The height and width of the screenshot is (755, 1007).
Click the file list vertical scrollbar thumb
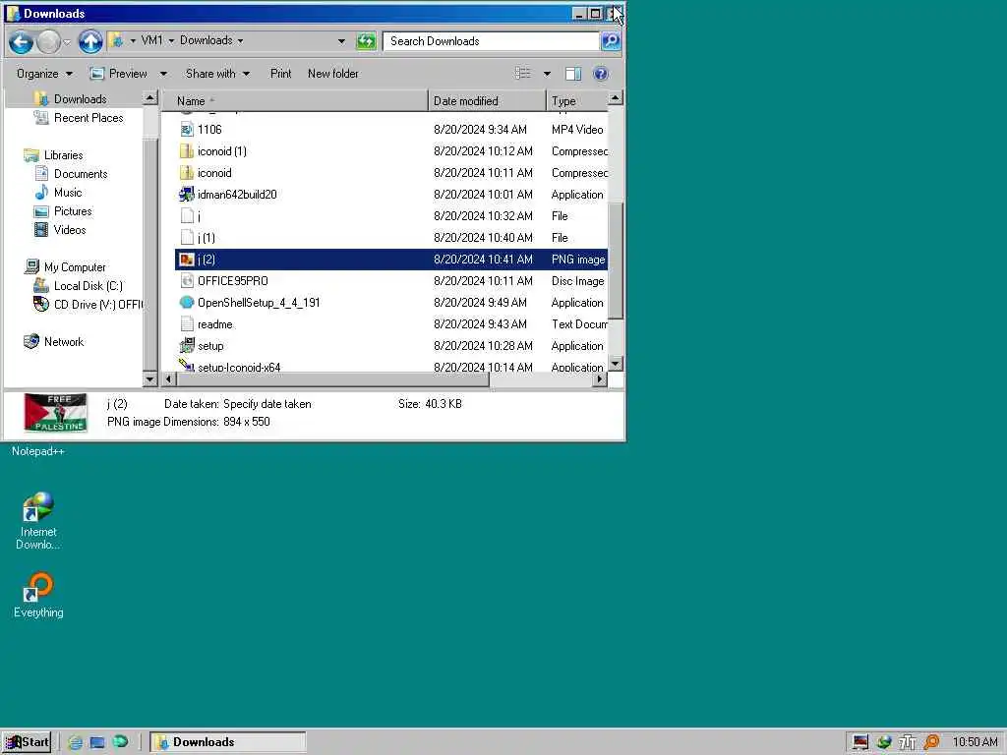[616, 261]
